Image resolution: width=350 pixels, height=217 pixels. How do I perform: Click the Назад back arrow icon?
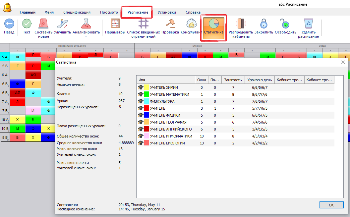coord(9,24)
